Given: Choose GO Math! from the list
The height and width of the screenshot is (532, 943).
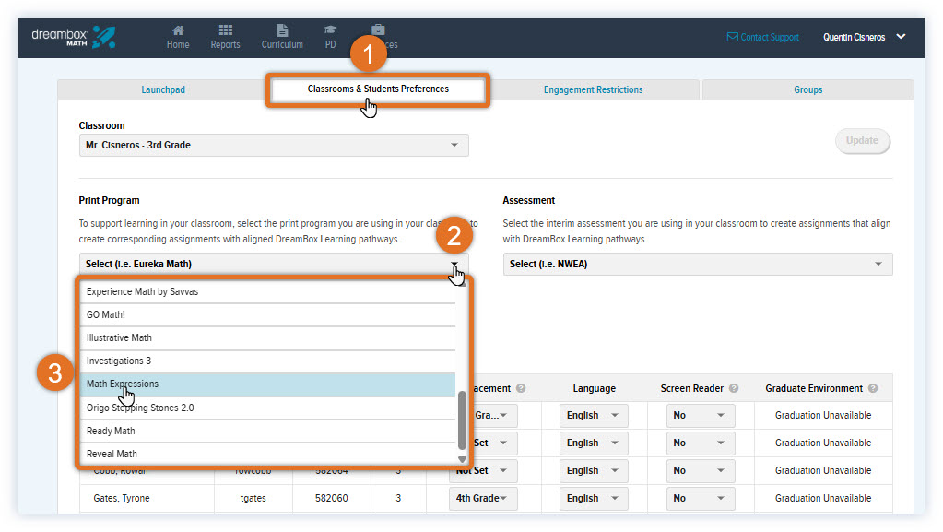Looking at the screenshot, I should (x=267, y=314).
